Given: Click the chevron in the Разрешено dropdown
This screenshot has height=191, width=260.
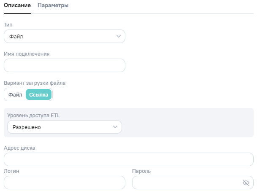Looking at the screenshot, I should 115,127.
